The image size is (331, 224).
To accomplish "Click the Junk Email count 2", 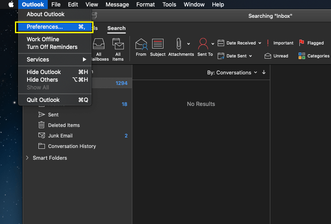I will [x=126, y=135].
